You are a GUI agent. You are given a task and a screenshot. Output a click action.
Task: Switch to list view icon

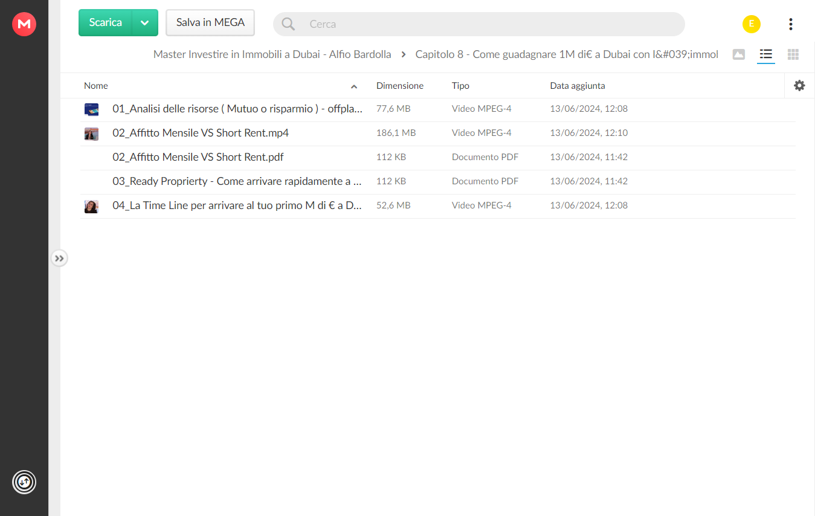(766, 54)
